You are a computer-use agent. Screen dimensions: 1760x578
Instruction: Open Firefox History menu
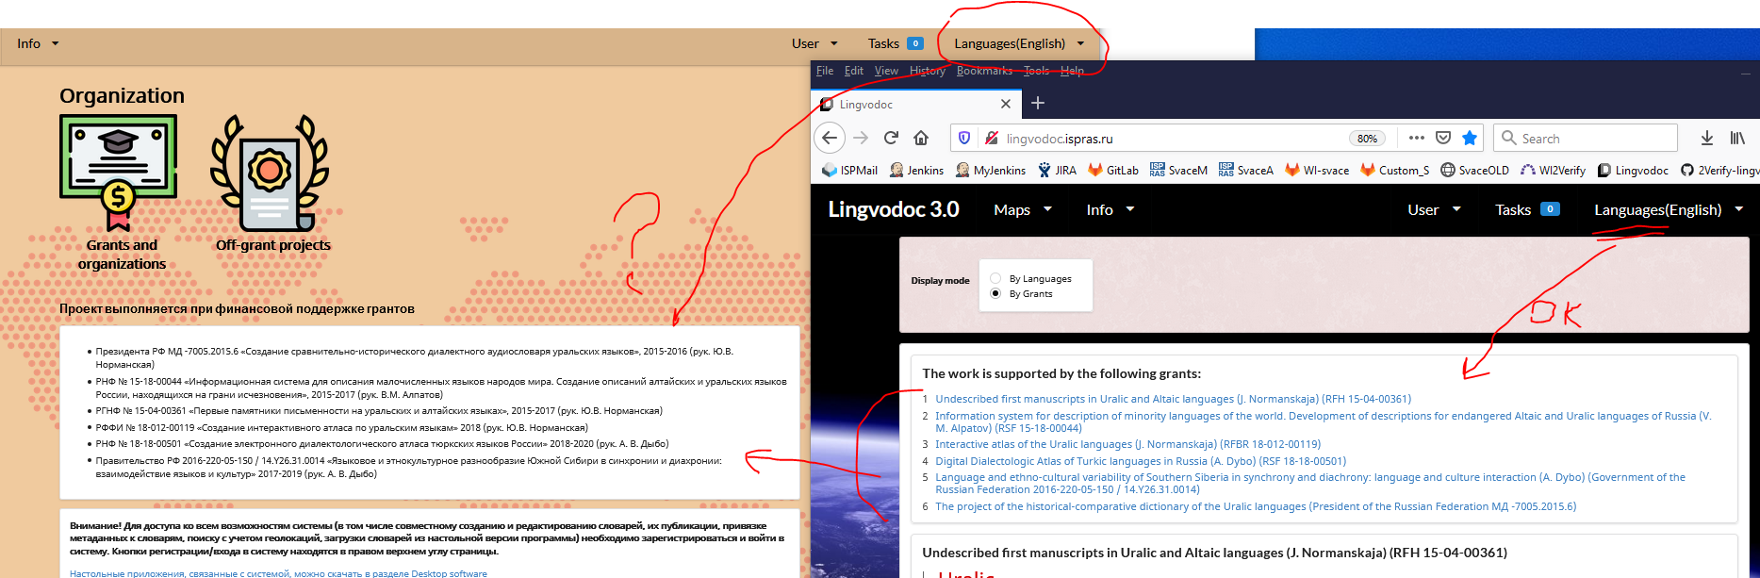tap(928, 71)
